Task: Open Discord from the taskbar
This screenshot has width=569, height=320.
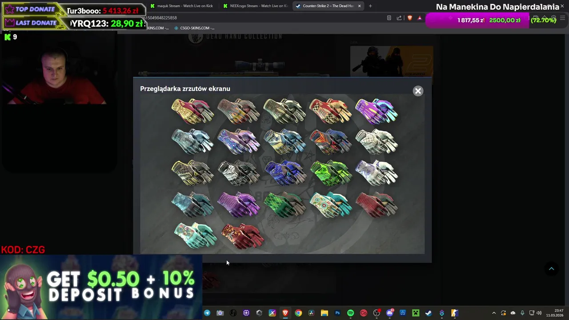Action: 390,313
